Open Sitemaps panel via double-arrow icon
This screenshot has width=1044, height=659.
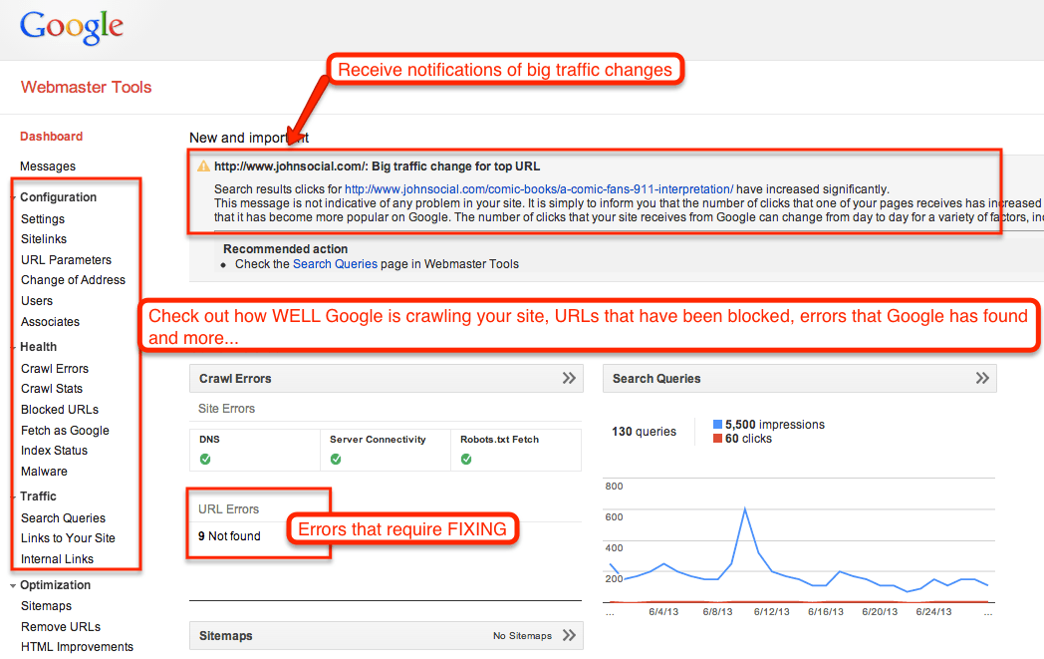pos(569,635)
